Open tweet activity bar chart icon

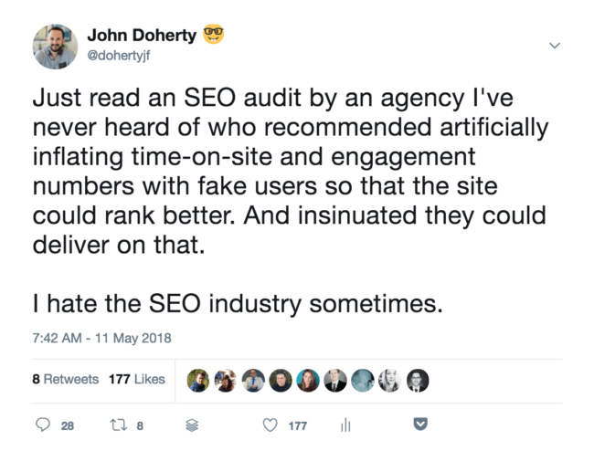click(345, 425)
